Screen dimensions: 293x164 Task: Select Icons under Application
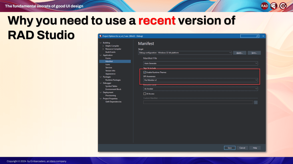[x=108, y=65]
